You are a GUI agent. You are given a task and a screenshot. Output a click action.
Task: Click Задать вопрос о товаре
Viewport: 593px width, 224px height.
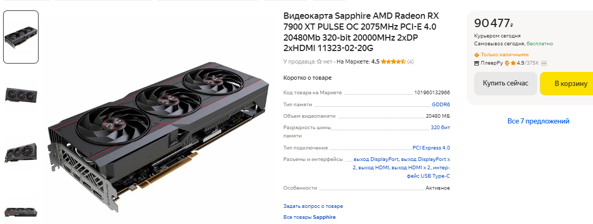pyautogui.click(x=313, y=206)
